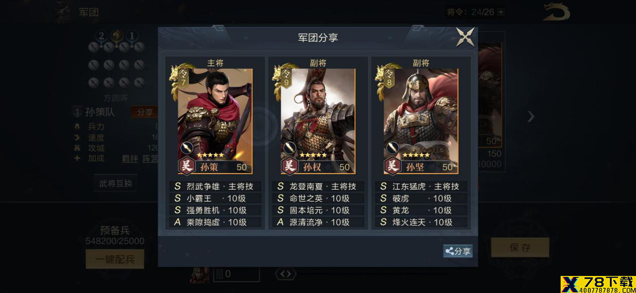Close the 军团分享 dialog with the crossed-swords icon
636x293 pixels.
click(465, 37)
